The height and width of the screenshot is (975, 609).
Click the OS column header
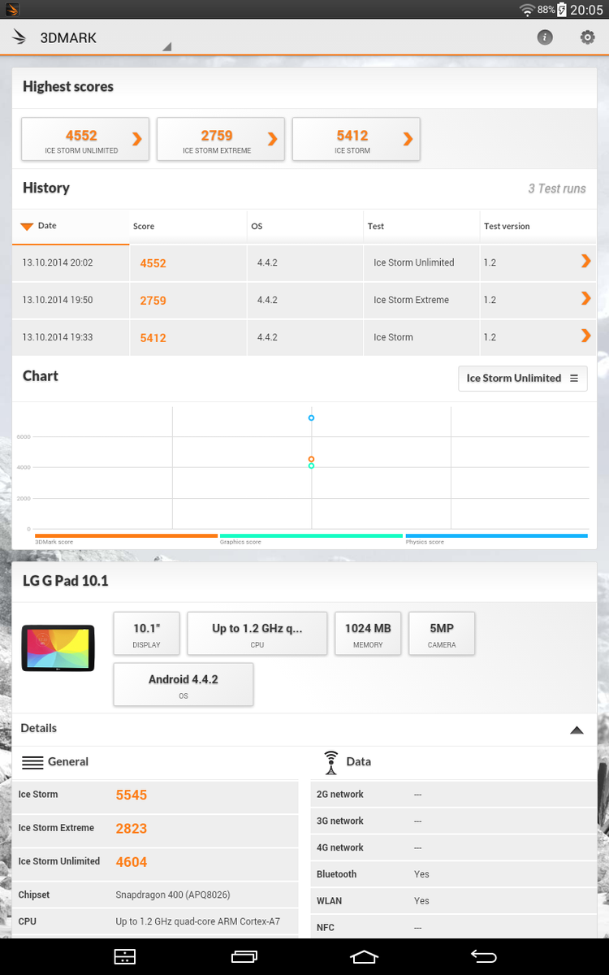pos(305,226)
